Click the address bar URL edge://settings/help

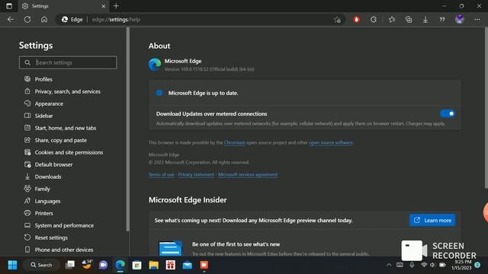pos(116,20)
